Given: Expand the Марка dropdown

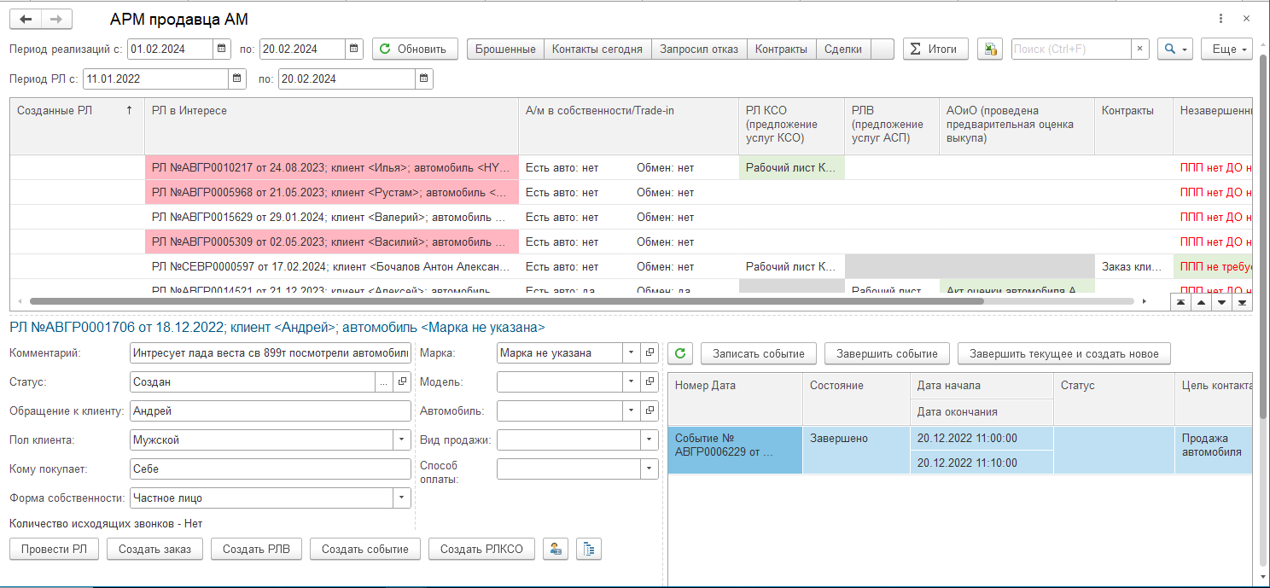Looking at the screenshot, I should [631, 352].
